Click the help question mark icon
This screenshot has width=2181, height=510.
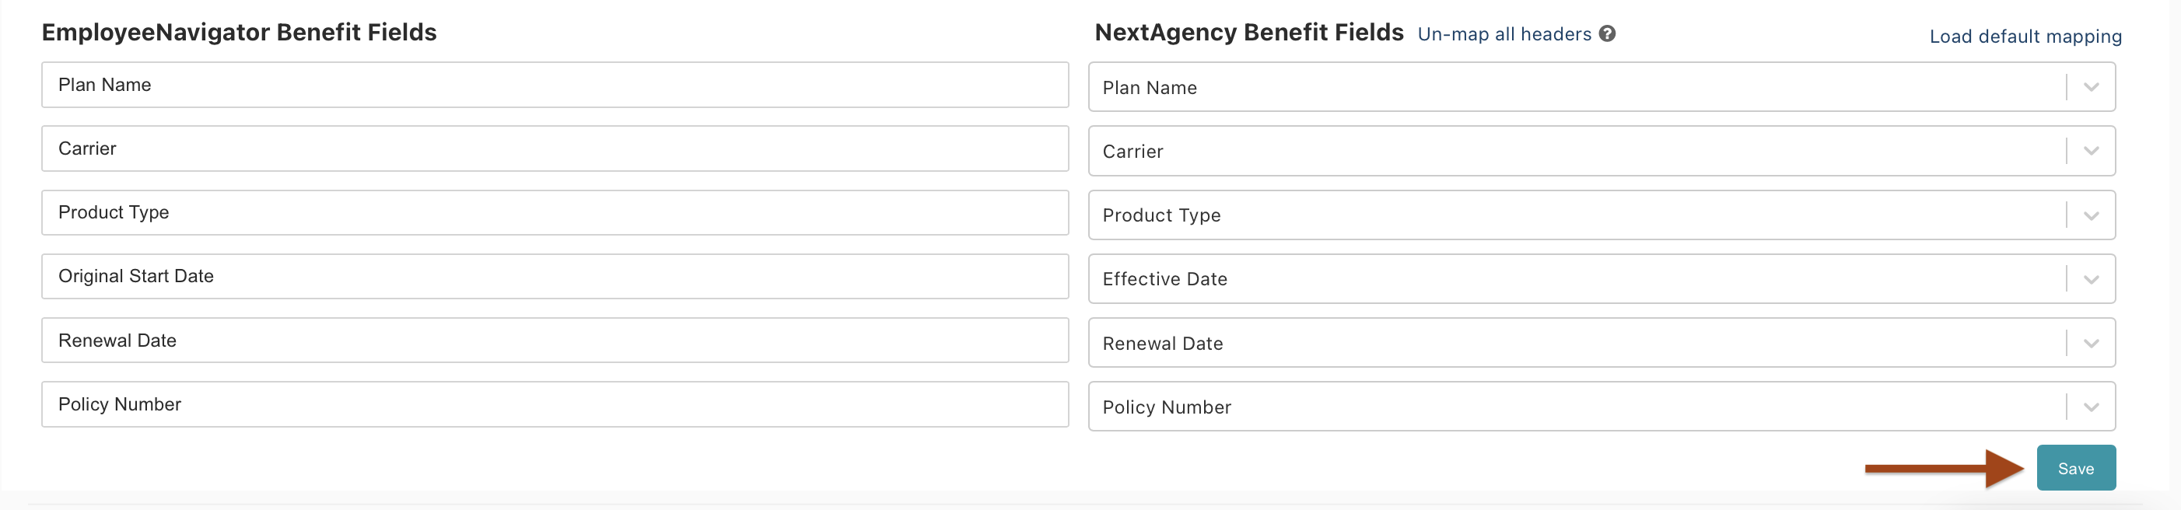click(x=1607, y=34)
